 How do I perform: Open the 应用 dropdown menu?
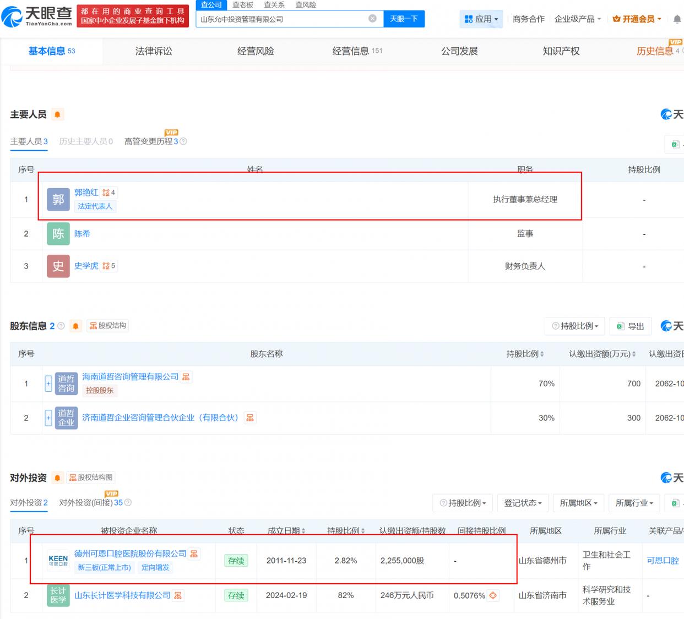click(x=481, y=19)
